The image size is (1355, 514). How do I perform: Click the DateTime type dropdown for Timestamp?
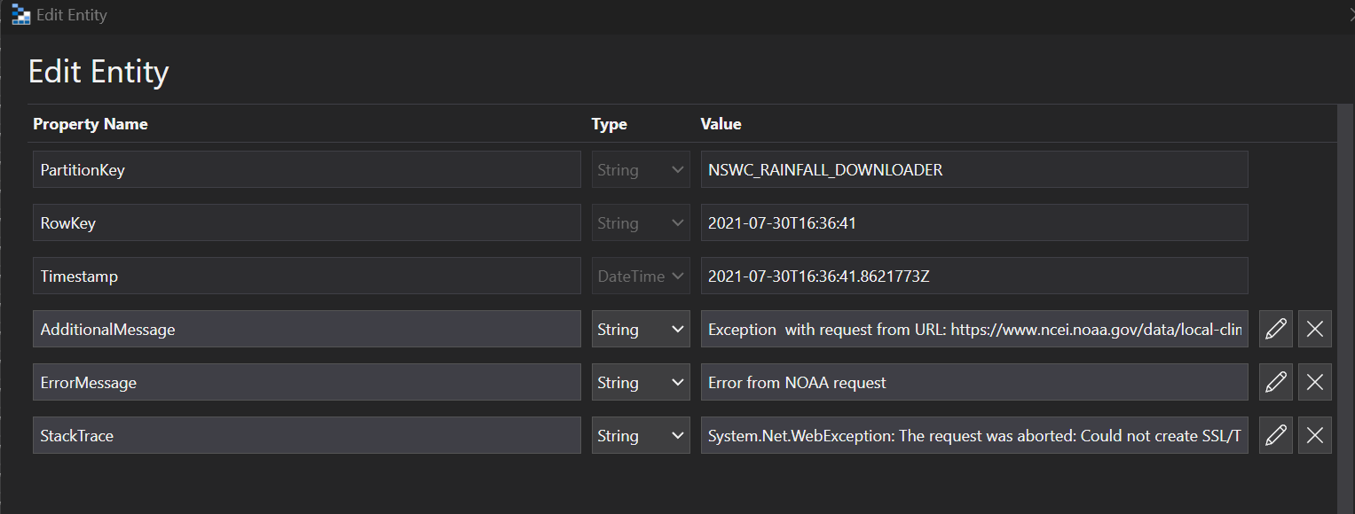[641, 276]
